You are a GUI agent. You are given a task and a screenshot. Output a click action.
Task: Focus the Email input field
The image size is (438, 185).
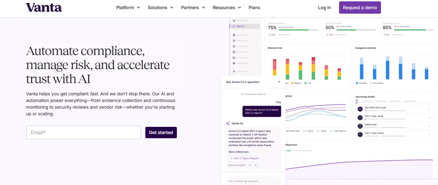tap(83, 132)
